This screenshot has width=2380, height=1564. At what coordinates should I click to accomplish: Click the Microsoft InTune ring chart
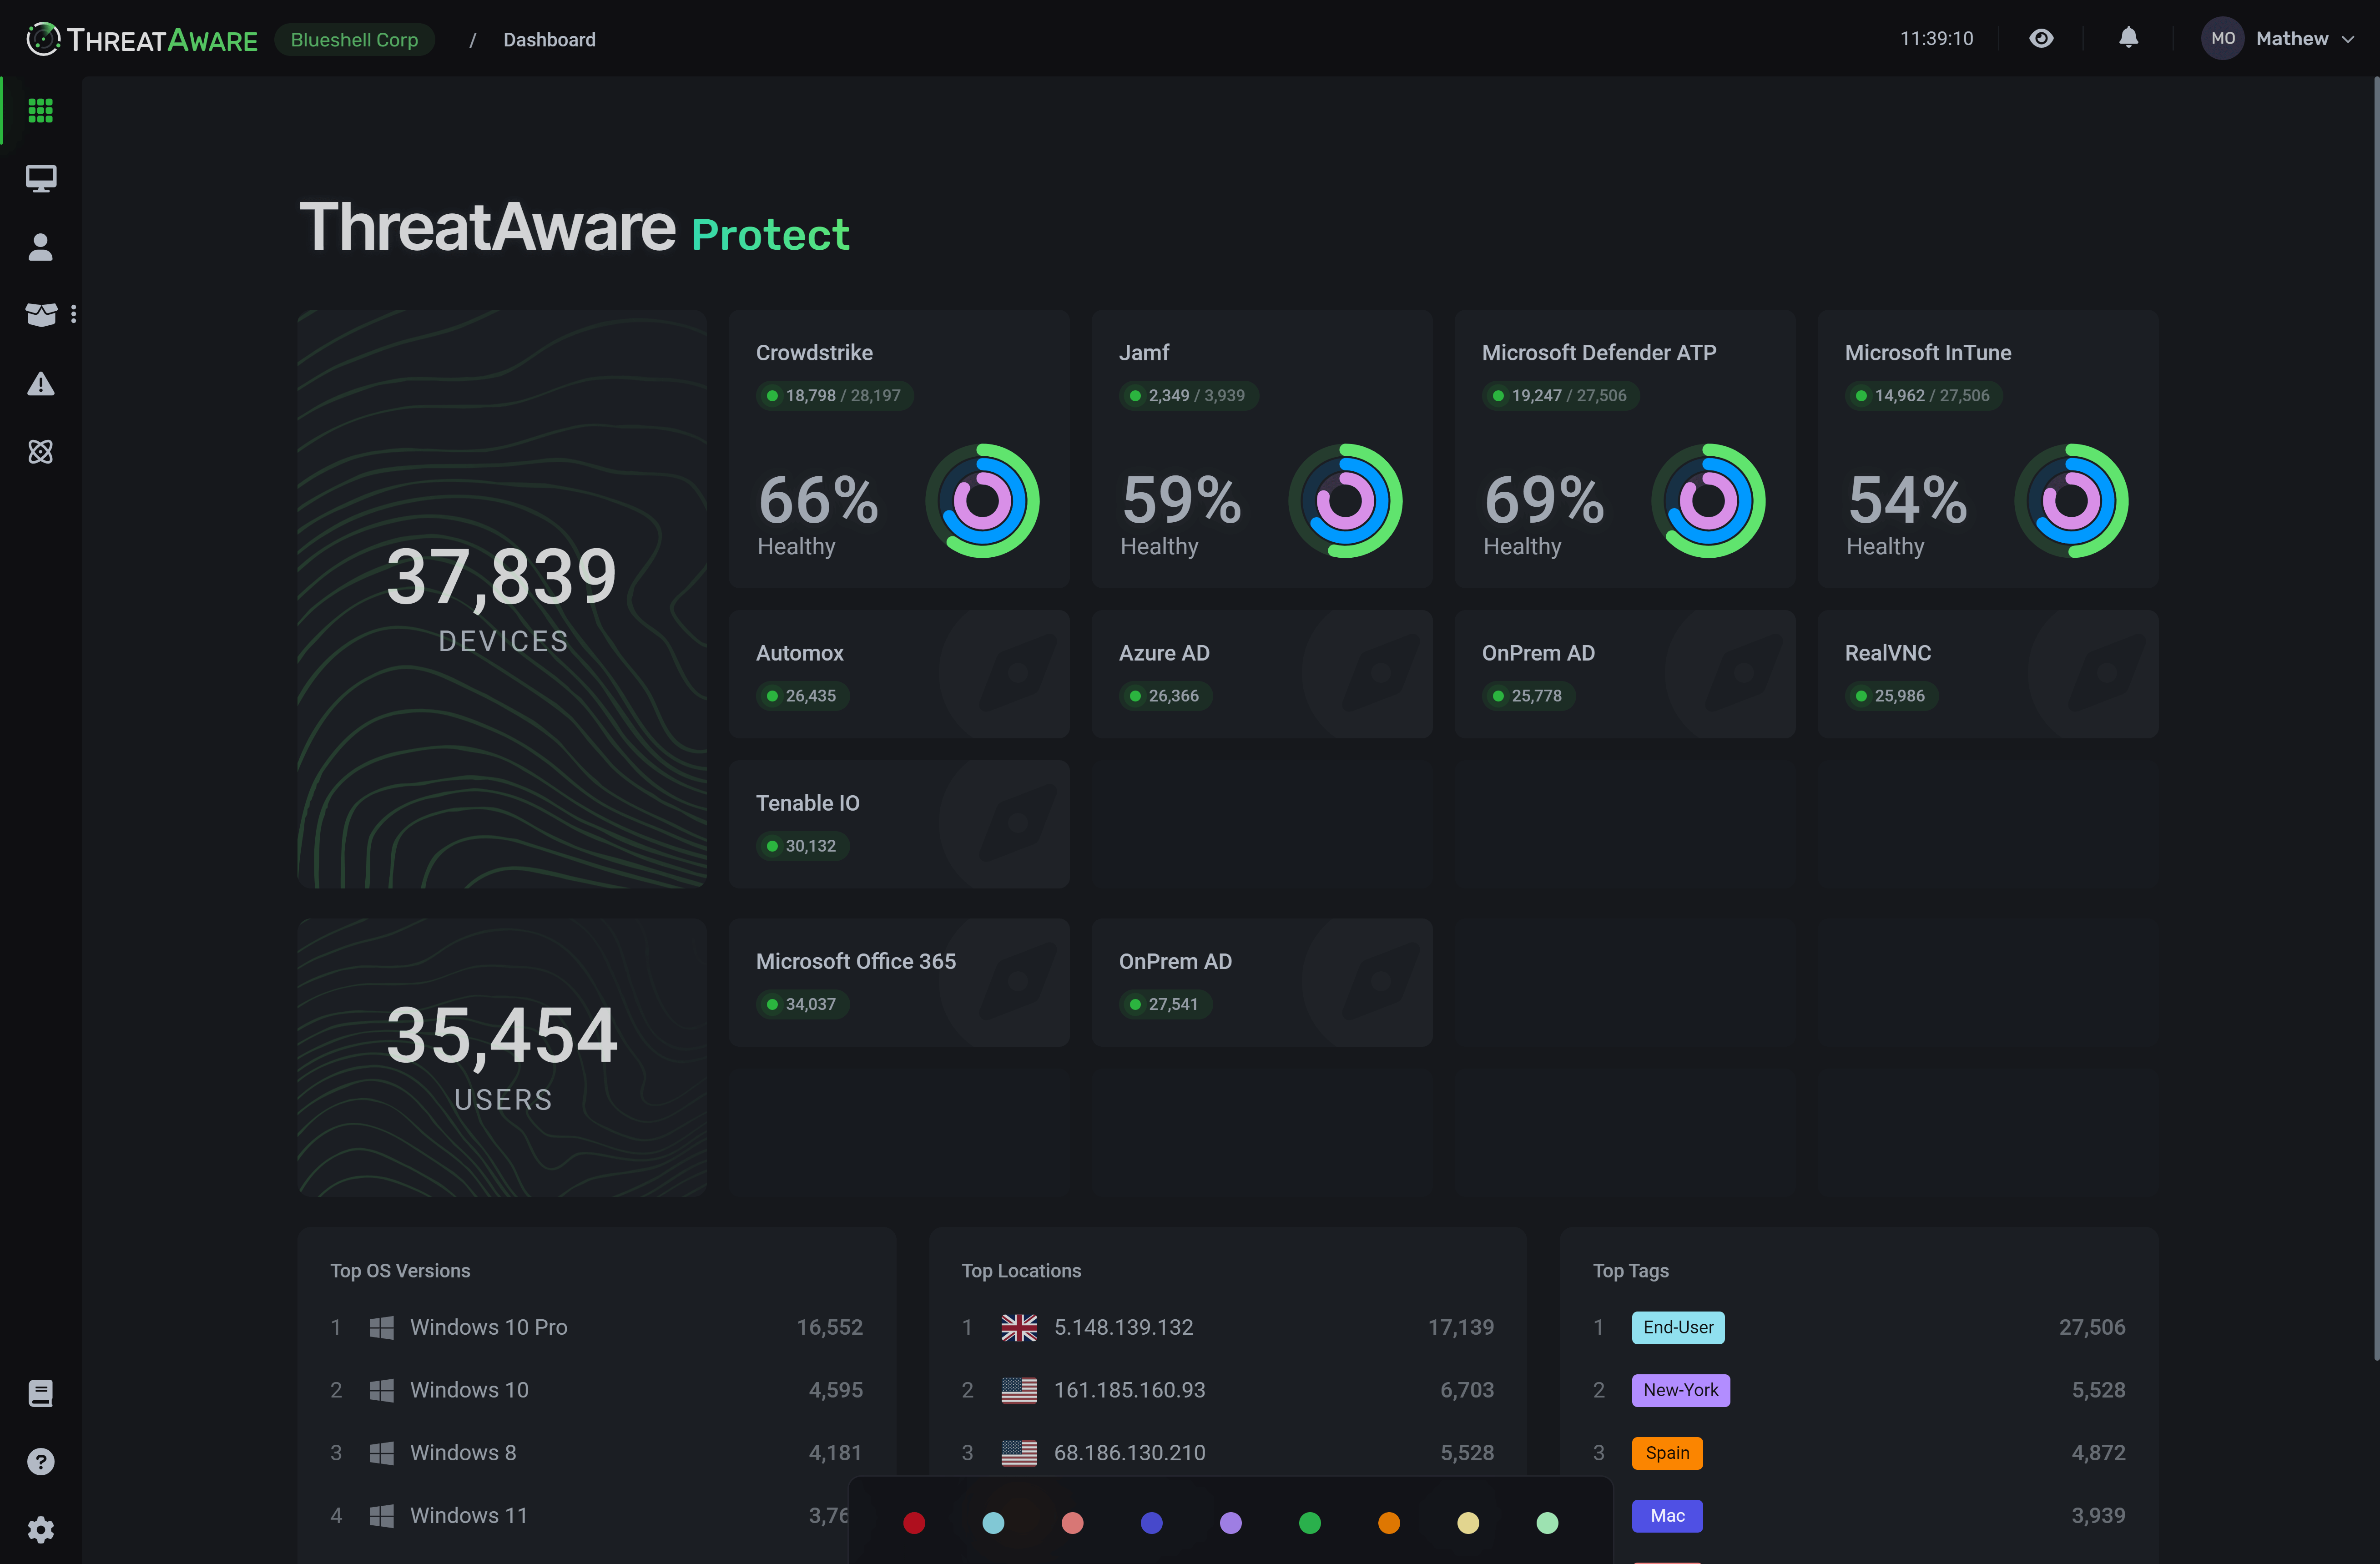(2071, 501)
